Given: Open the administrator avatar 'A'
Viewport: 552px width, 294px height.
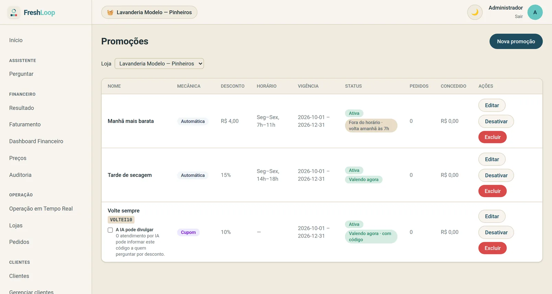Looking at the screenshot, I should pos(535,12).
